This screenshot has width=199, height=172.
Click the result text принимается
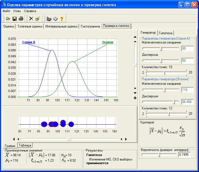pyautogui.click(x=97, y=163)
